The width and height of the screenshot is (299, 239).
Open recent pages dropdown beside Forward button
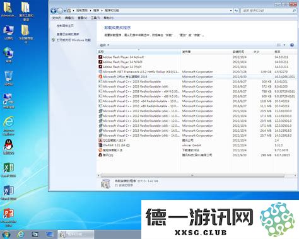[x=65, y=11]
